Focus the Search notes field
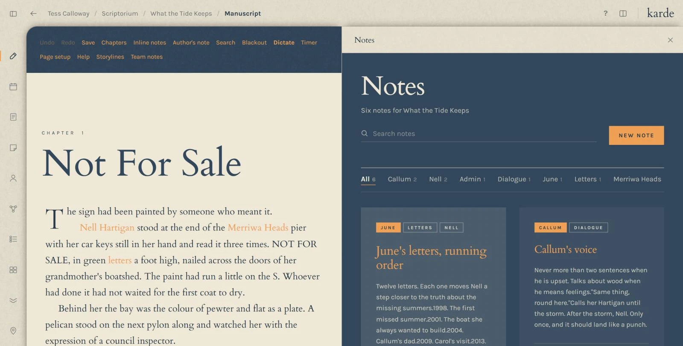The width and height of the screenshot is (683, 346). click(479, 133)
